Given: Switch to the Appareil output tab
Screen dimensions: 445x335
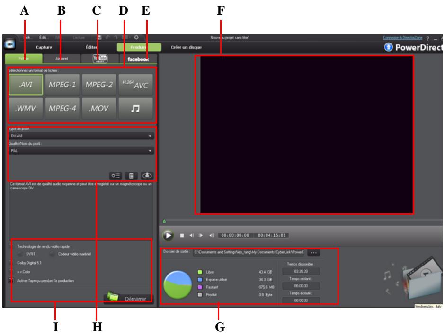Looking at the screenshot, I should click(62, 59).
